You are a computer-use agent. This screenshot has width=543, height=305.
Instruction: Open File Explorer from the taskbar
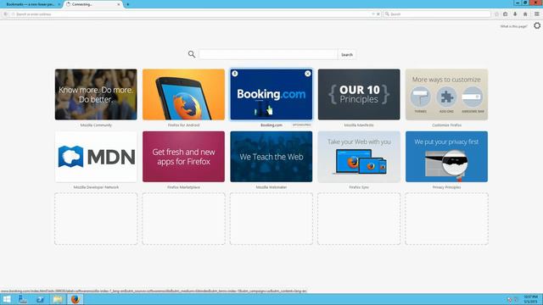tap(58, 299)
